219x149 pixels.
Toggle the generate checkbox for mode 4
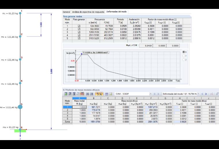[79, 35]
